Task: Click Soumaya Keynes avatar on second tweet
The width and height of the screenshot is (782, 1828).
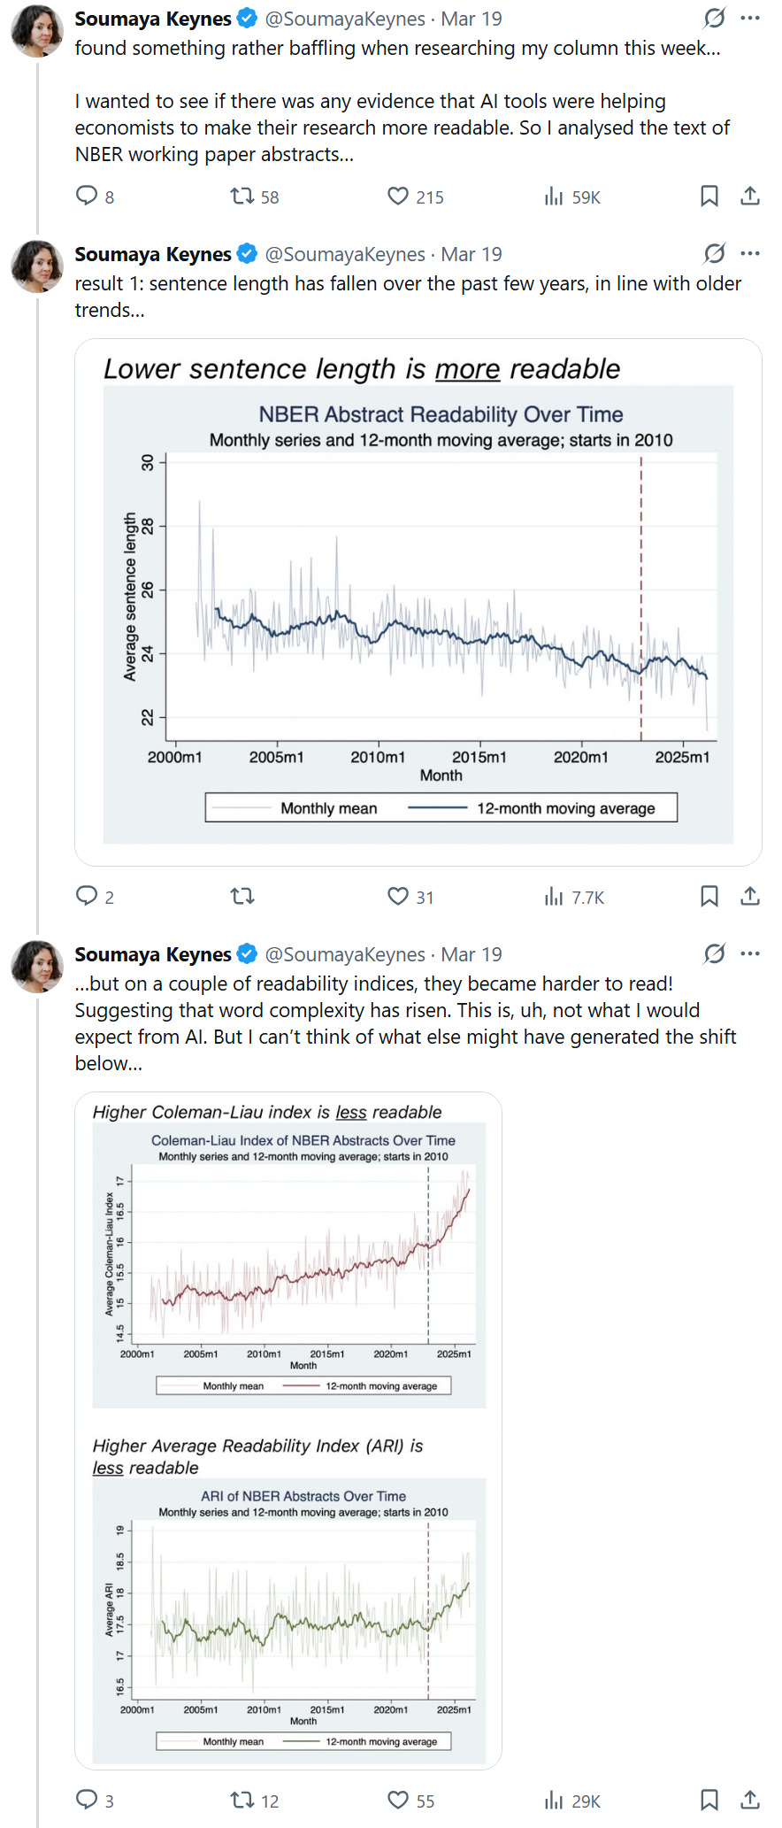Action: pos(37,266)
